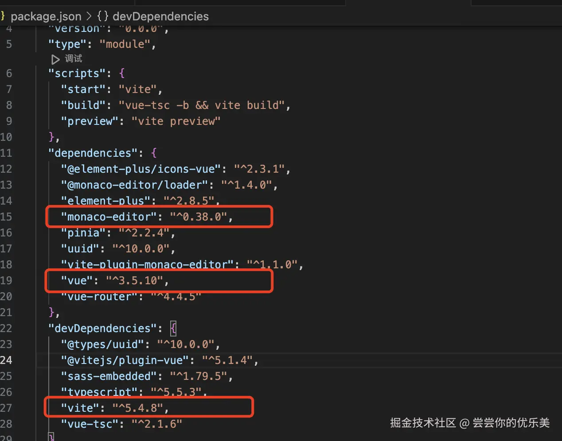This screenshot has width=562, height=441.
Task: Click the "@types/uuid" dev dependency name
Action: click(103, 344)
